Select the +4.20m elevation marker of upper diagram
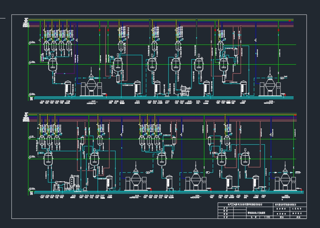 pos(32,43)
